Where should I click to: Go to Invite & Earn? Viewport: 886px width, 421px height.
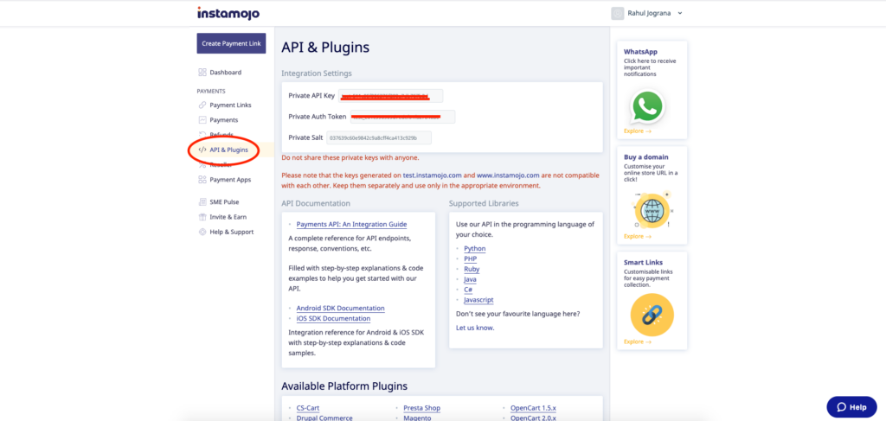pos(228,217)
